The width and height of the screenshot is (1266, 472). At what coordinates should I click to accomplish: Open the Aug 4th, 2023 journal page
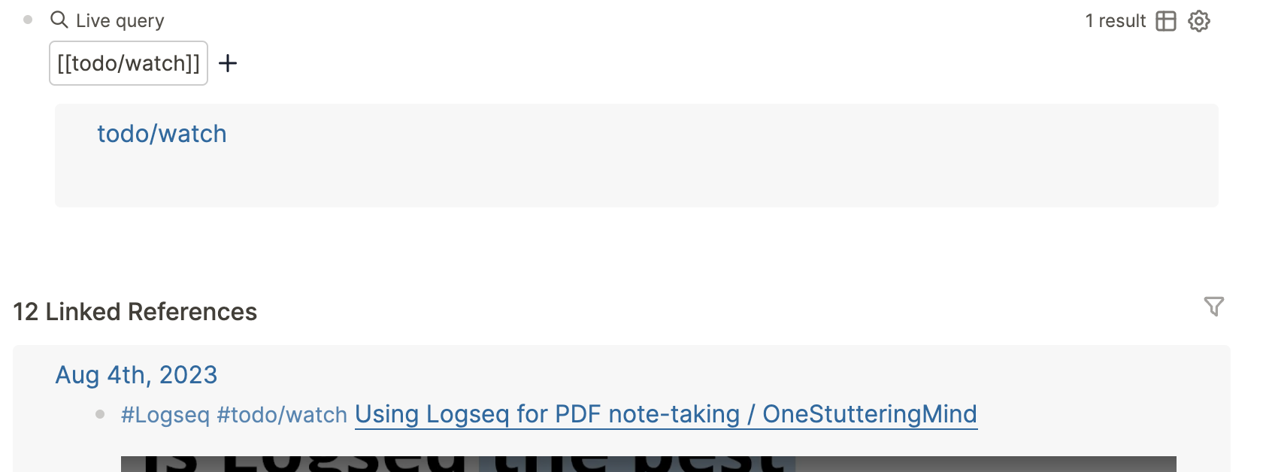pyautogui.click(x=136, y=374)
